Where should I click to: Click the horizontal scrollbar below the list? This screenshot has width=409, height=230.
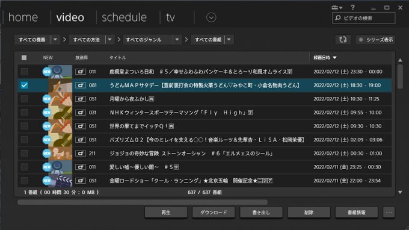[x=143, y=202]
